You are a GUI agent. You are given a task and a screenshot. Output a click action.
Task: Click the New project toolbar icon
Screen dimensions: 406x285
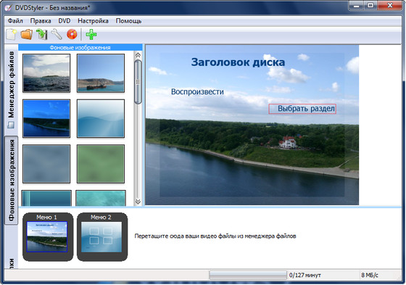12,35
